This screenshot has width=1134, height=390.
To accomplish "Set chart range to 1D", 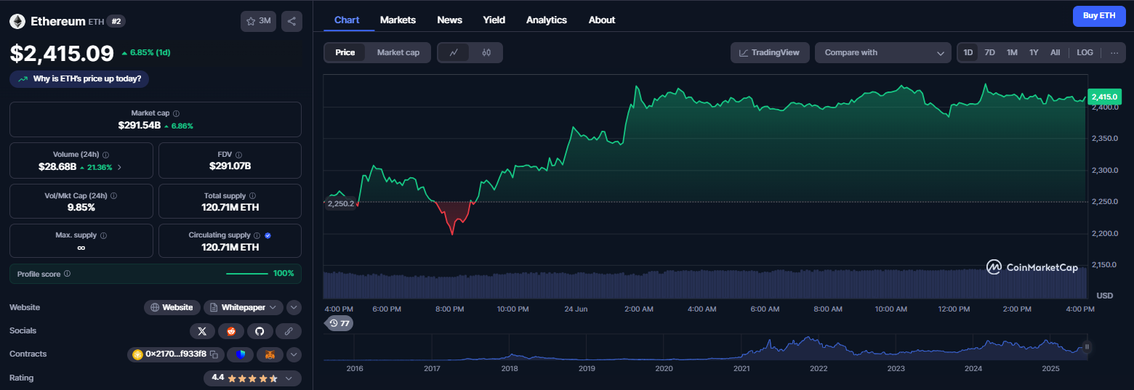I will [x=968, y=52].
